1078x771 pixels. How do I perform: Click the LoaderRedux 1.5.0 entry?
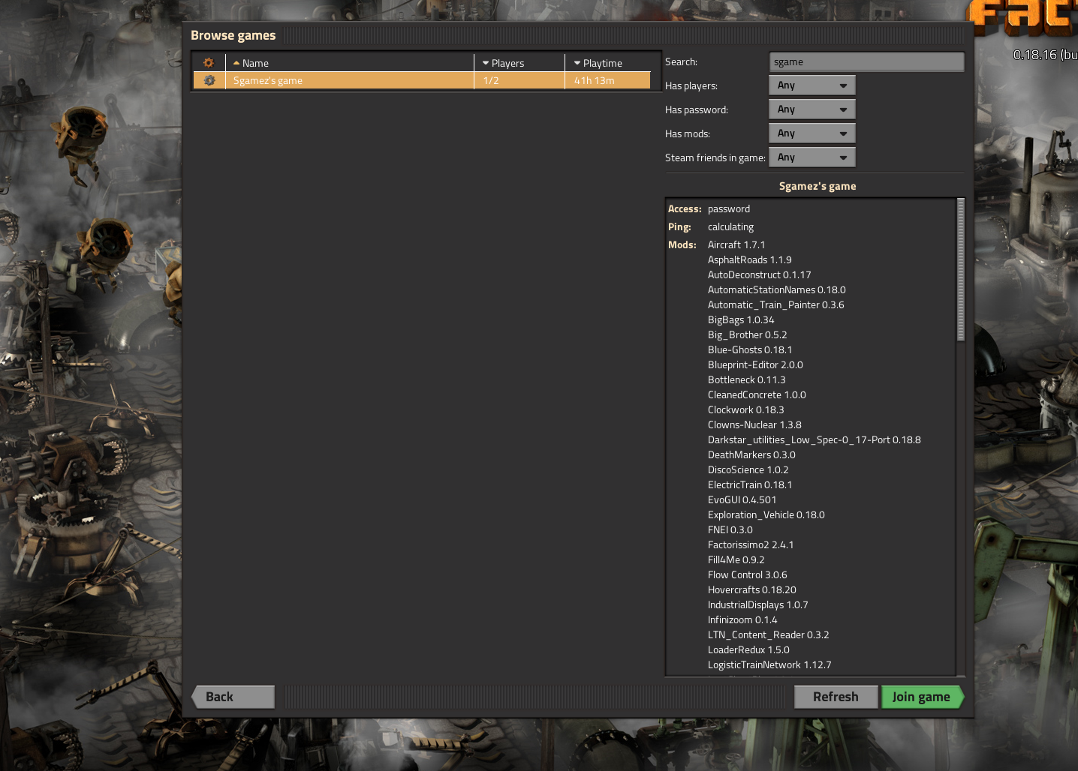(x=748, y=649)
